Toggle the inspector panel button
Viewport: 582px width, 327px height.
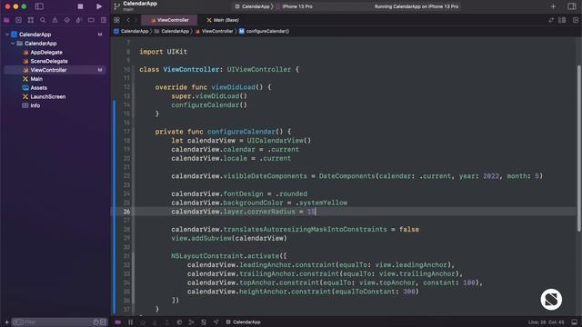coord(572,6)
